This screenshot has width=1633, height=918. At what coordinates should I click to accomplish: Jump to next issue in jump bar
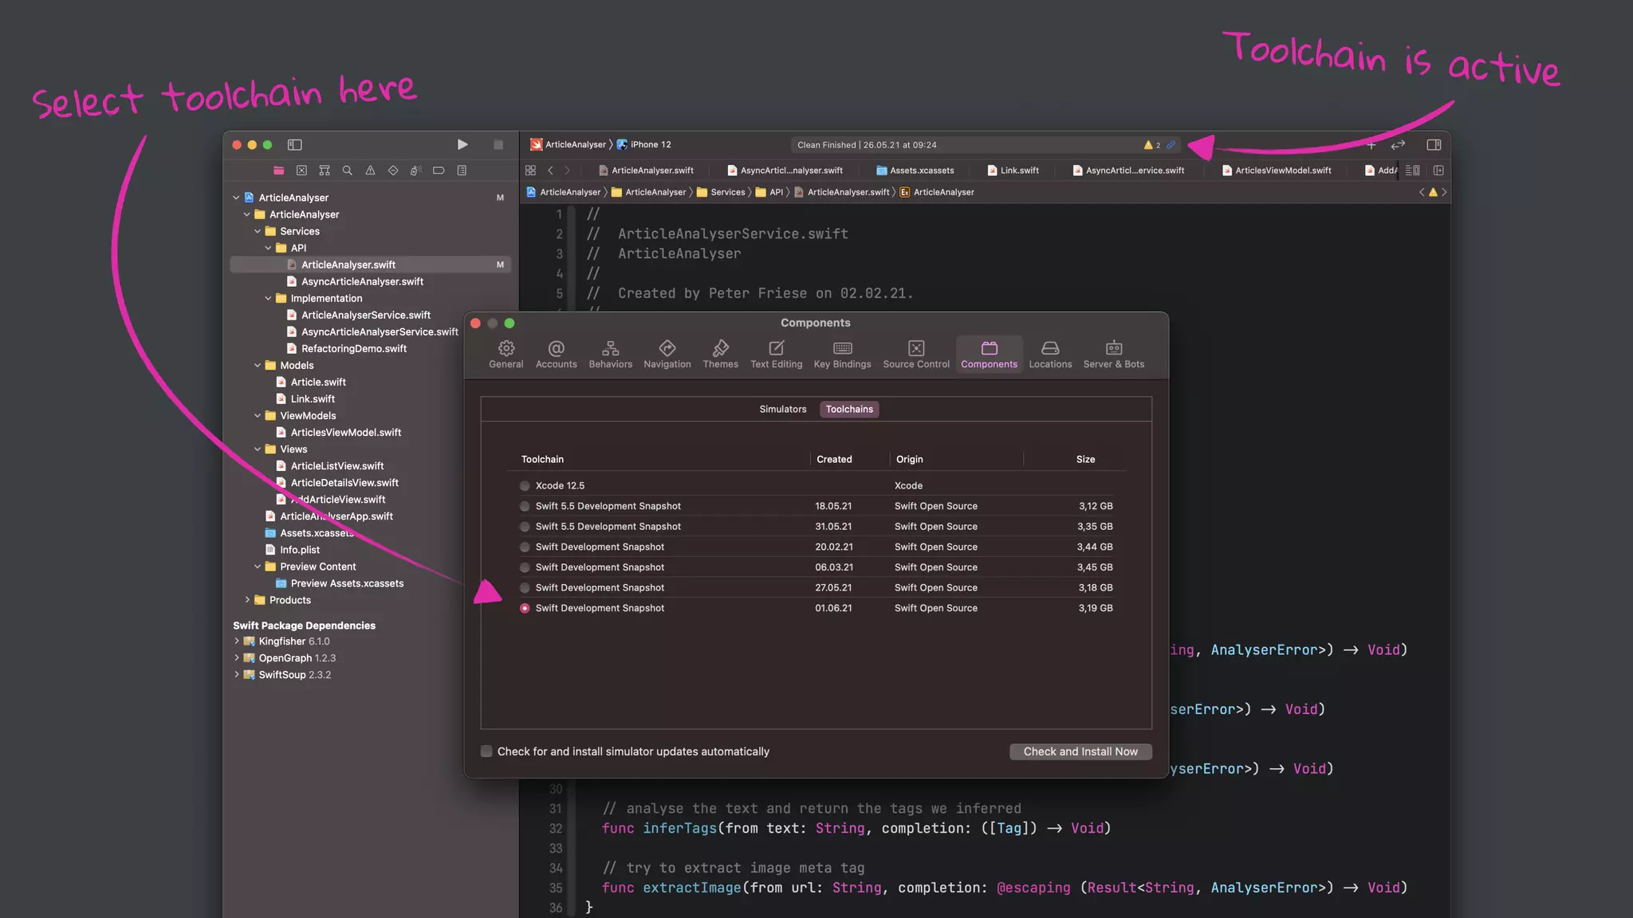(1444, 192)
